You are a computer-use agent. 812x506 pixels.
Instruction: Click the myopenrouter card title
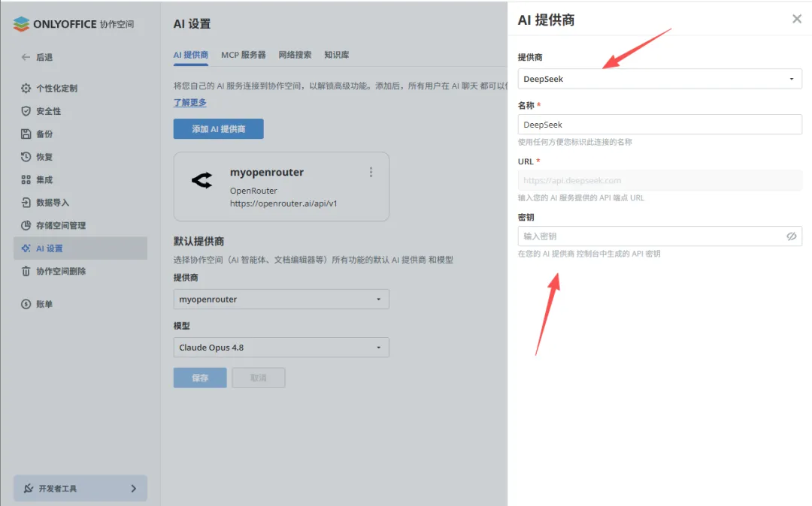tap(267, 172)
